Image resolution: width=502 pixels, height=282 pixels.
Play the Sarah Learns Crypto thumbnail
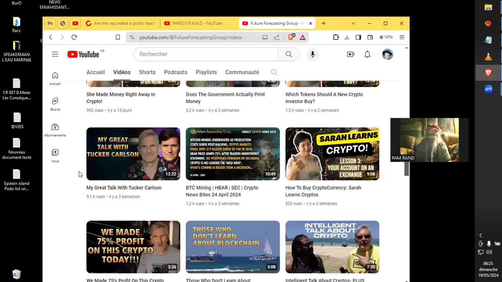click(x=332, y=154)
